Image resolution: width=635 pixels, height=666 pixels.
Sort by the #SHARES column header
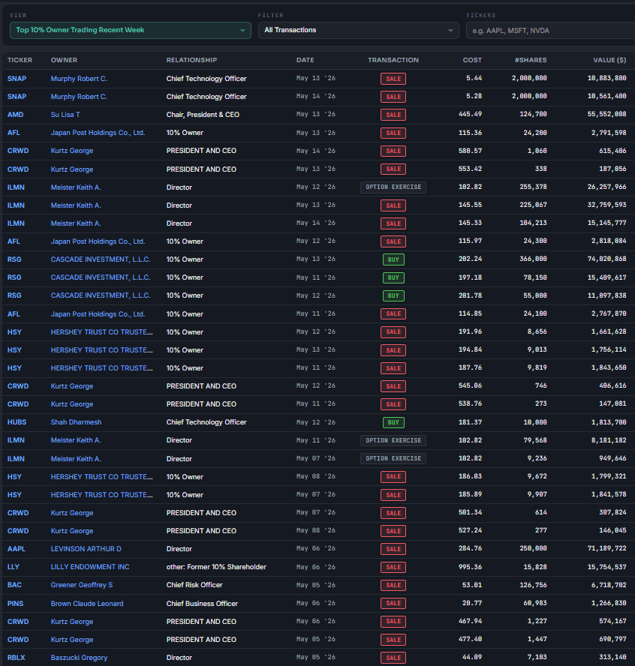tap(531, 60)
